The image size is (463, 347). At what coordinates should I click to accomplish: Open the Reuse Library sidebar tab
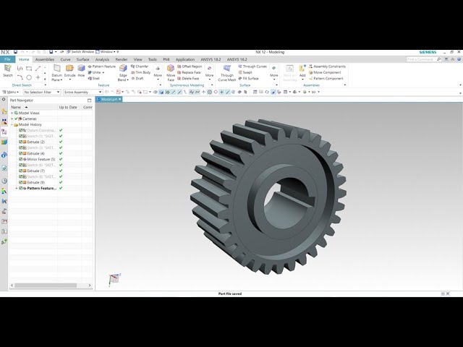(x=4, y=142)
